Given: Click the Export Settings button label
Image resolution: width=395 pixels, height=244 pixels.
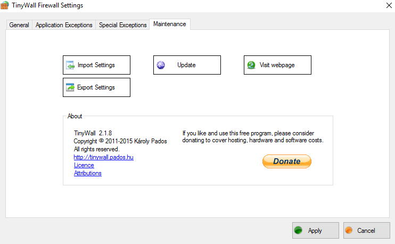Looking at the screenshot, I should 96,87.
